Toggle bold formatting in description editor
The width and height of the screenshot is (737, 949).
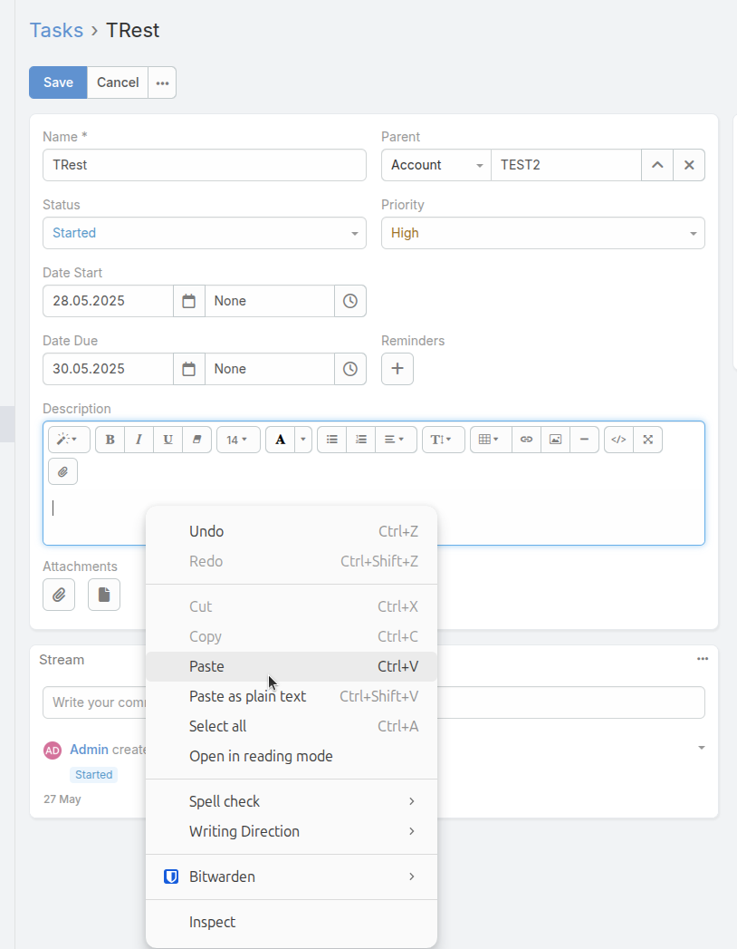110,440
